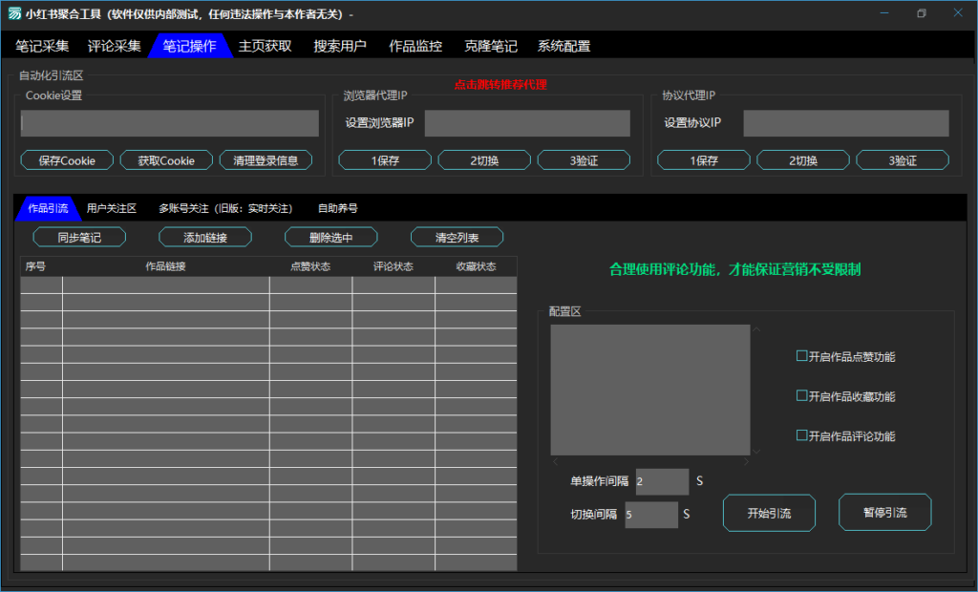Enable 开启作品评论功能 checkbox
The height and width of the screenshot is (592, 978).
(x=802, y=435)
